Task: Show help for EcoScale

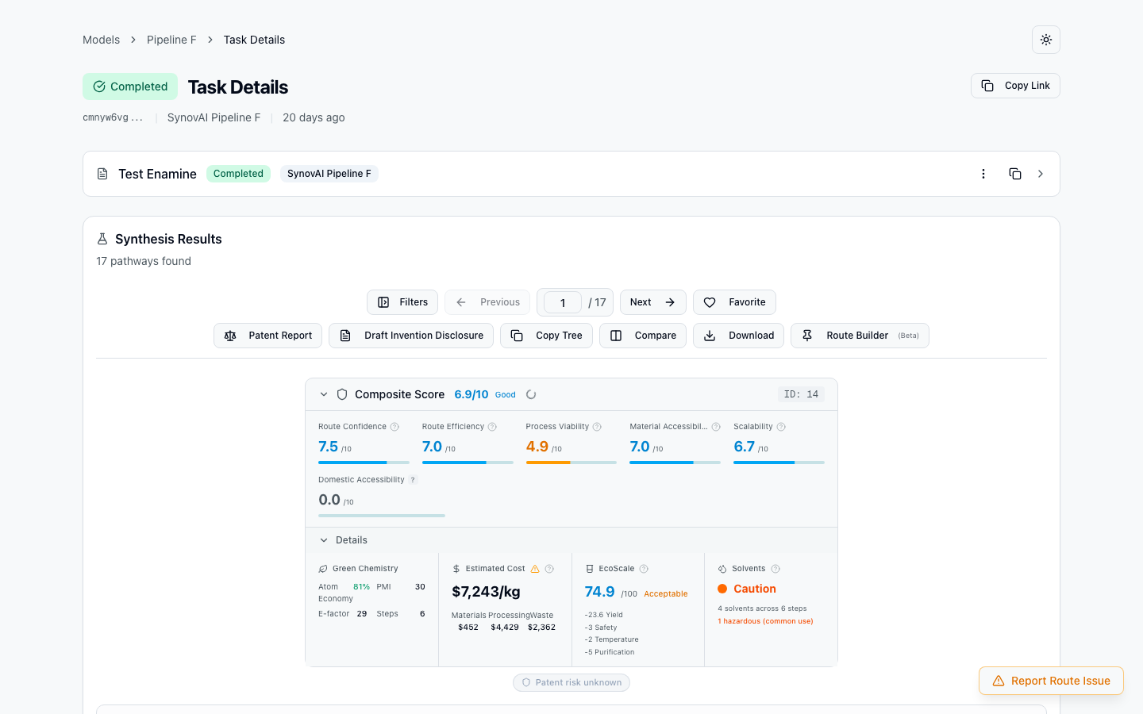Action: pos(644,569)
